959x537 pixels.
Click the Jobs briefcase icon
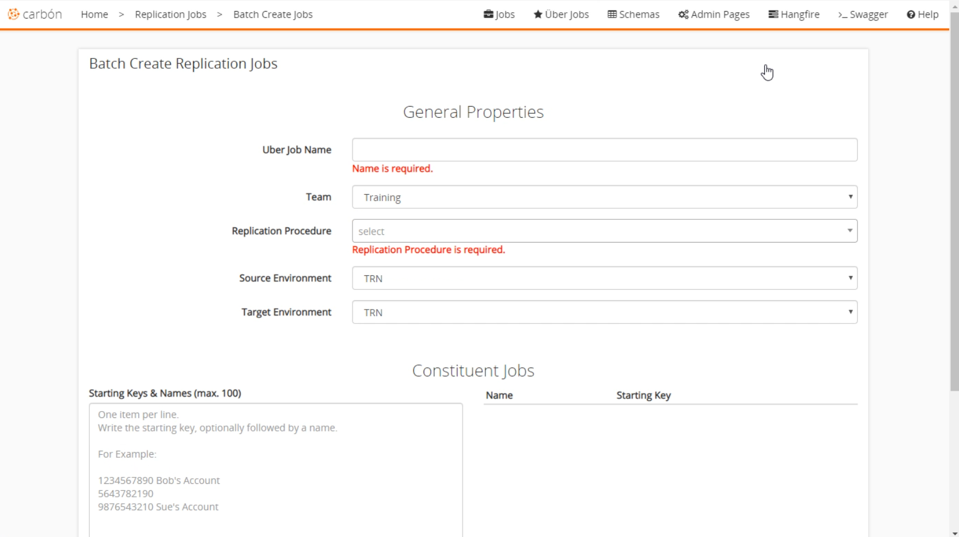pos(488,14)
